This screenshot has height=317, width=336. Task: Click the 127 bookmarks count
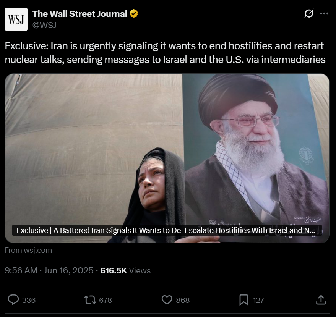pos(258,300)
